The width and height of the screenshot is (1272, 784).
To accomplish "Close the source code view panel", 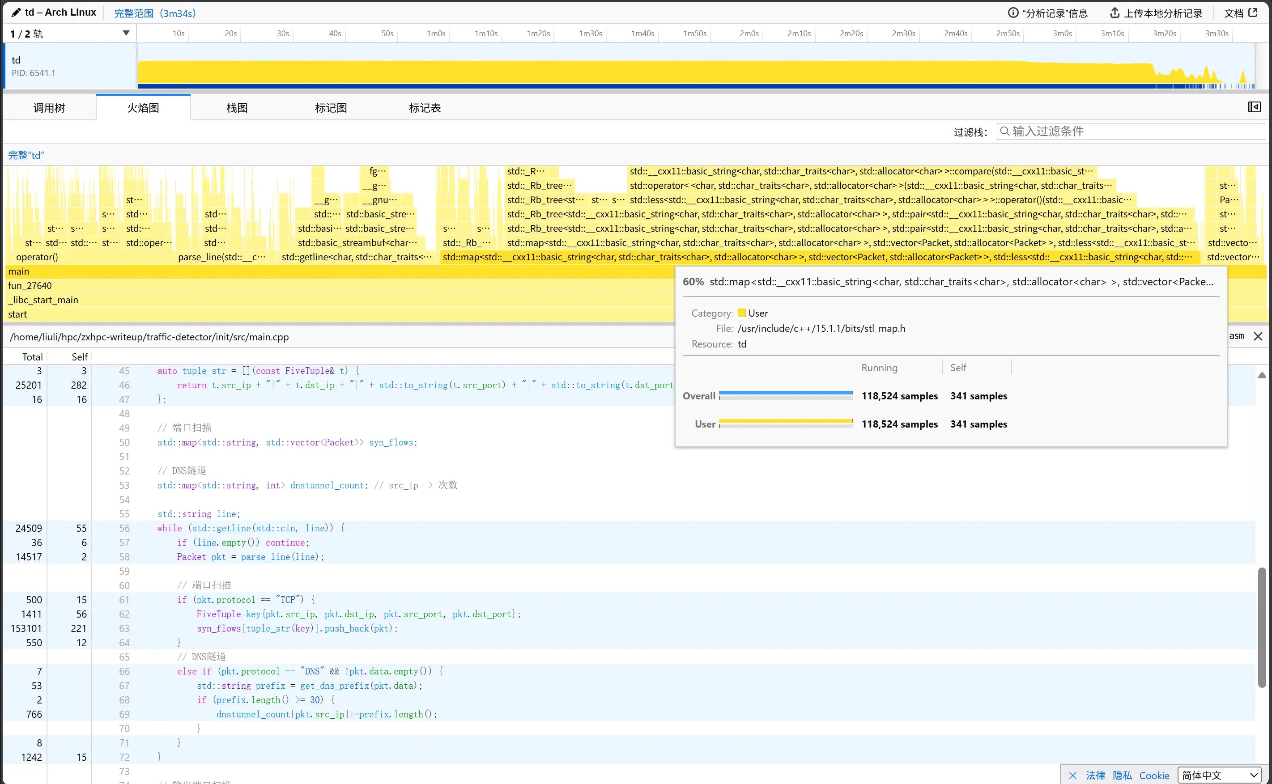I will (1258, 336).
